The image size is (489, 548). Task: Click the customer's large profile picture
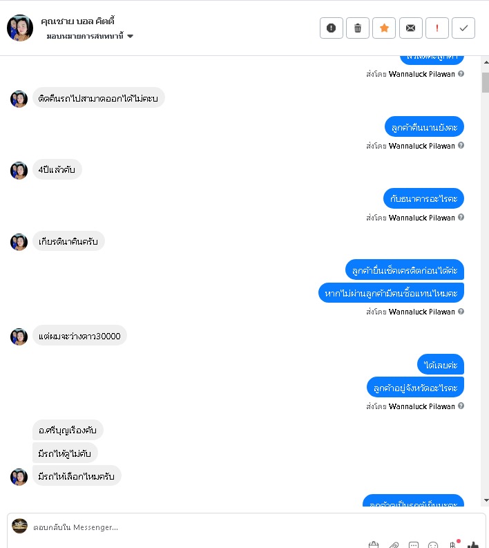point(20,28)
